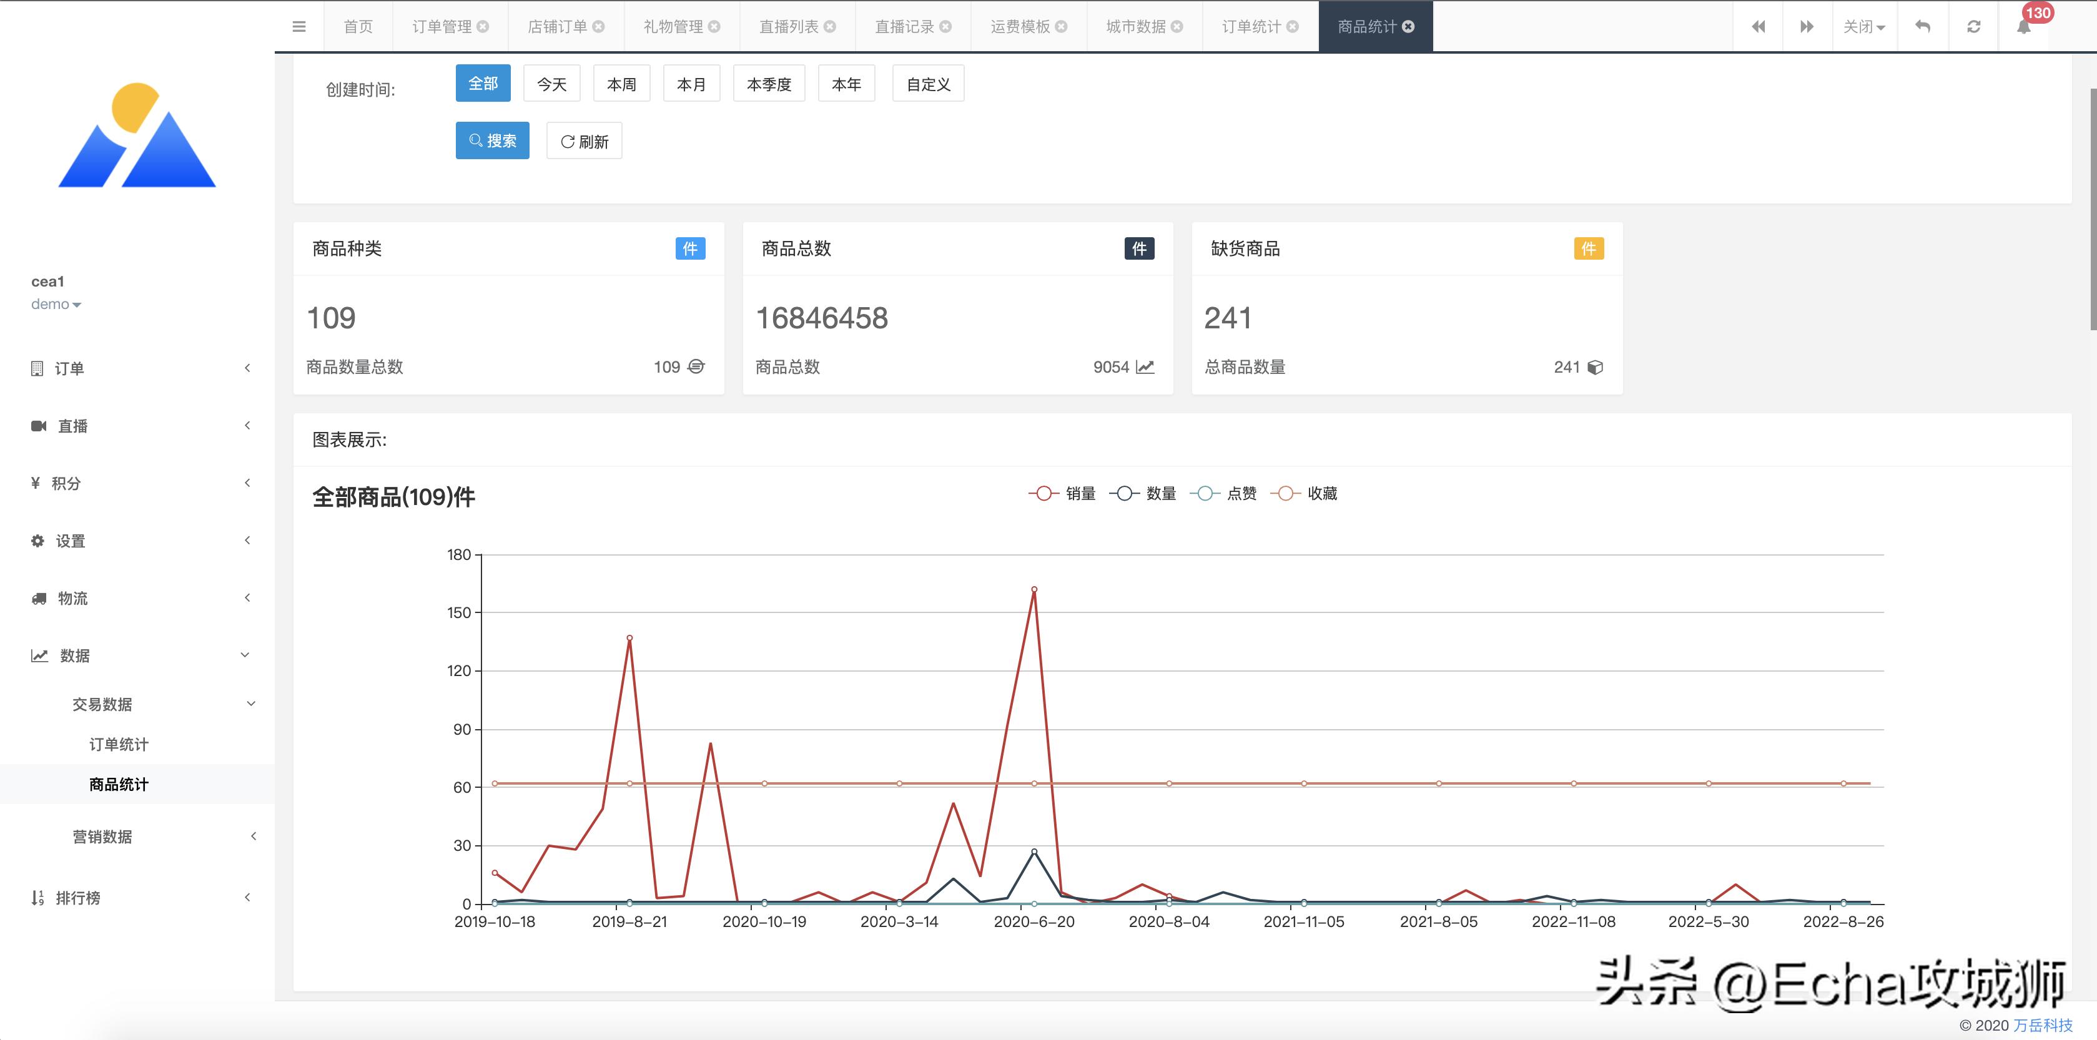Switch to the 城市数据 tab
2097x1040 pixels.
(1137, 26)
